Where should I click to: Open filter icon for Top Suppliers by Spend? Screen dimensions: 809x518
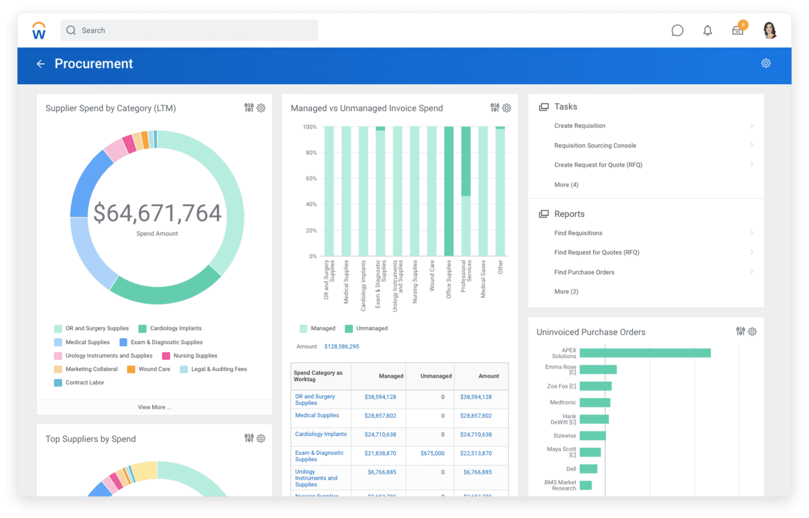249,438
